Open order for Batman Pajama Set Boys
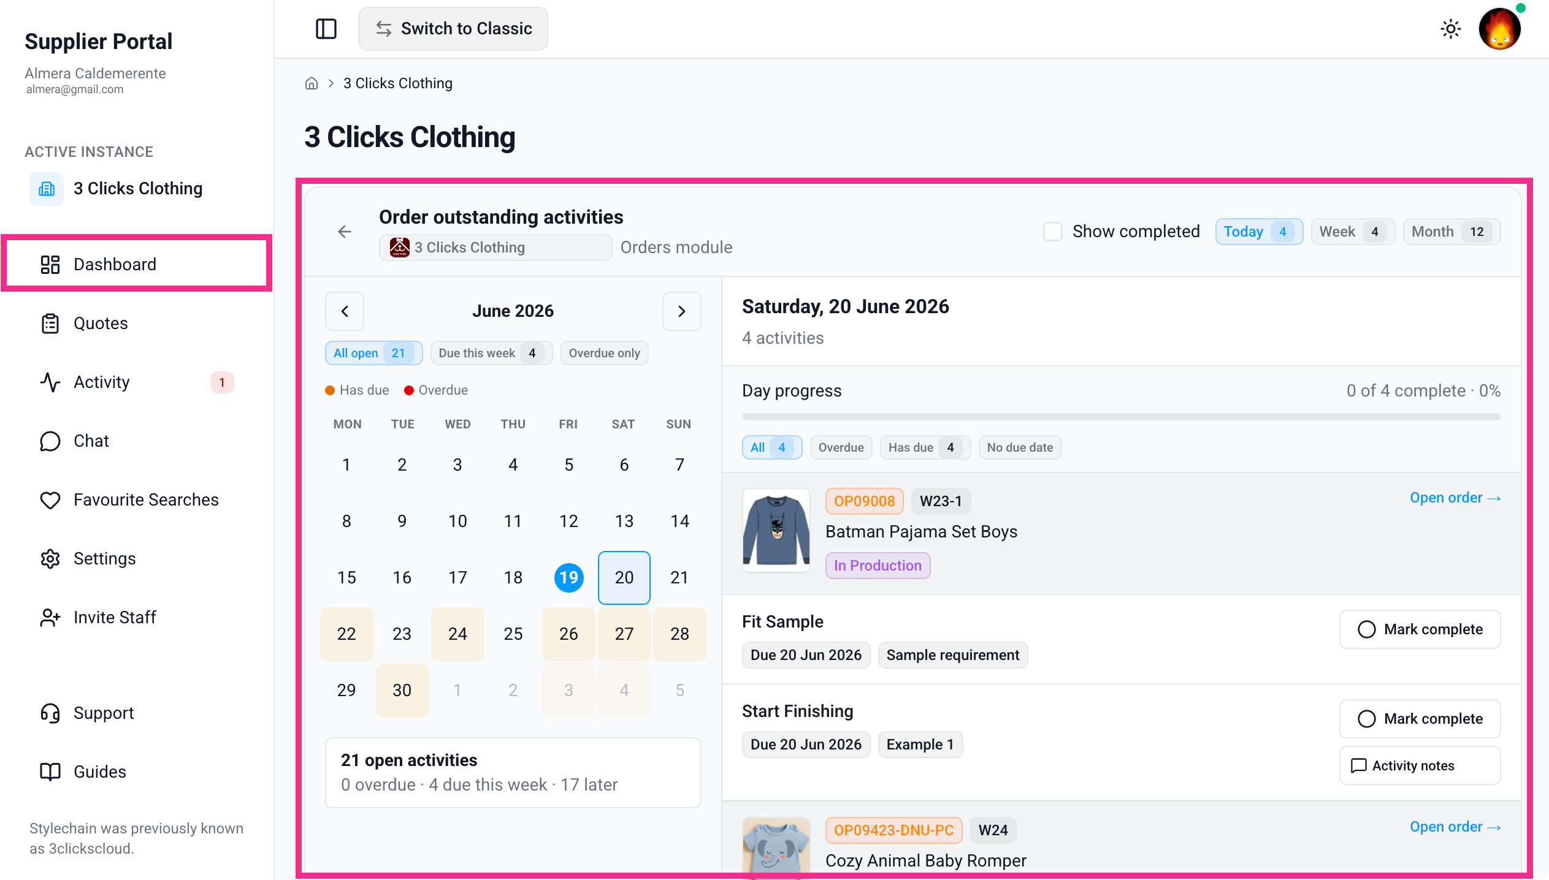This screenshot has height=880, width=1549. click(1455, 498)
